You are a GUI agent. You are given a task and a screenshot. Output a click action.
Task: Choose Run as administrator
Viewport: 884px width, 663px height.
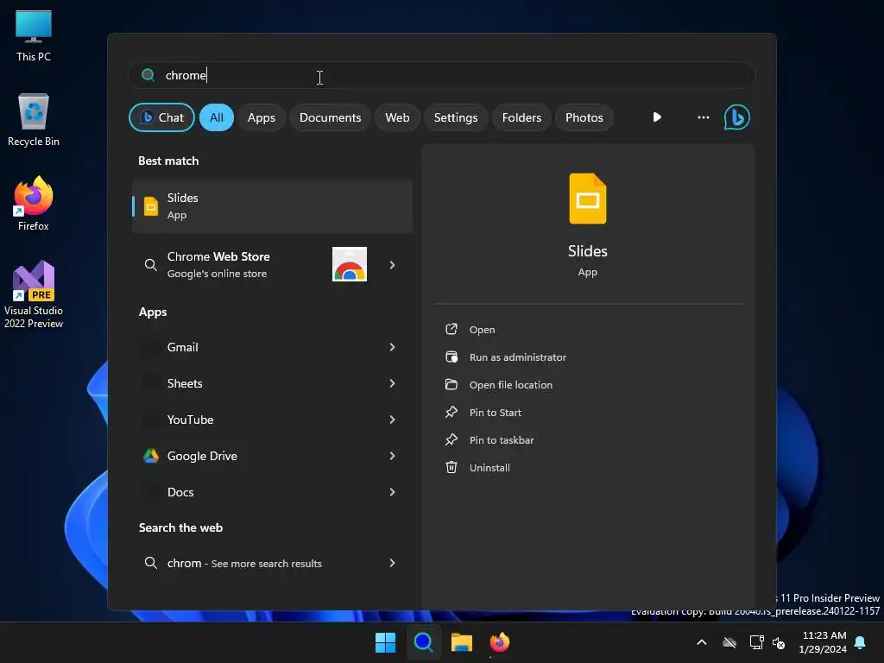(x=518, y=357)
